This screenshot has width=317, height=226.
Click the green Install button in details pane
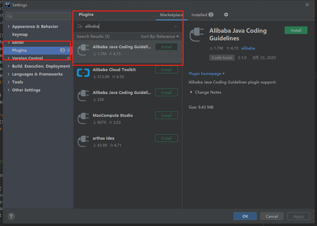click(296, 30)
